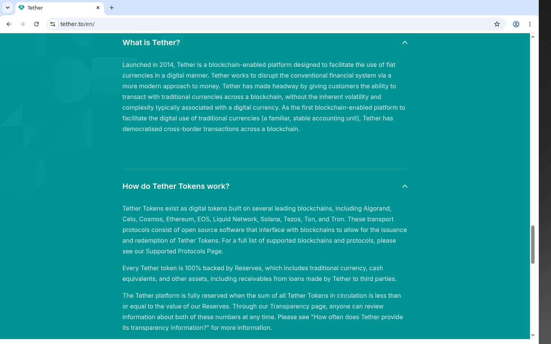Go back with the browser back arrow
551x344 pixels.
tap(9, 24)
